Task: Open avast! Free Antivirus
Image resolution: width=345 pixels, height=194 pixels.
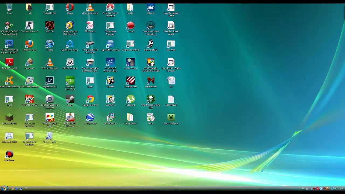Action: [9, 82]
